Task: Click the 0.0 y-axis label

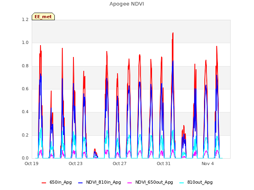Action: coord(25,158)
